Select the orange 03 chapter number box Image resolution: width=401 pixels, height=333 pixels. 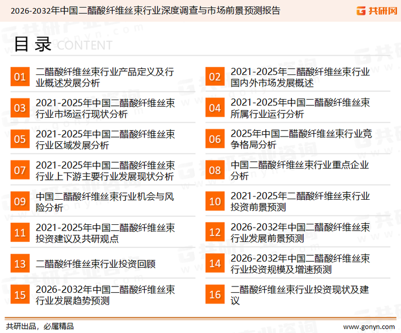(20, 108)
